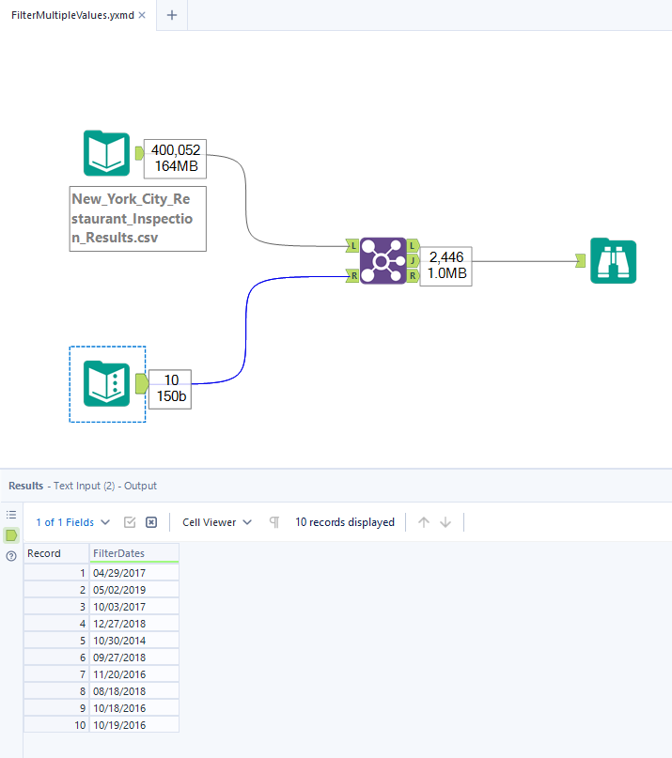
Task: Toggle show whitespace pilcrow icon
Action: 274,522
